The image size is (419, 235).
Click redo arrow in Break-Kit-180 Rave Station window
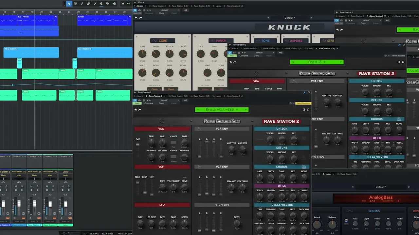tap(139, 110)
